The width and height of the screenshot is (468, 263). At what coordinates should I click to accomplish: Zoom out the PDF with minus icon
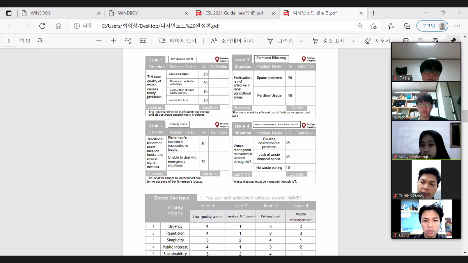coord(99,41)
